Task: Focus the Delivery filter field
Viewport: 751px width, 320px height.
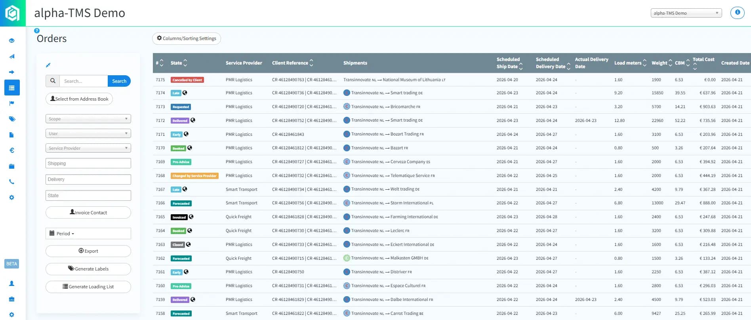Action: coord(88,179)
